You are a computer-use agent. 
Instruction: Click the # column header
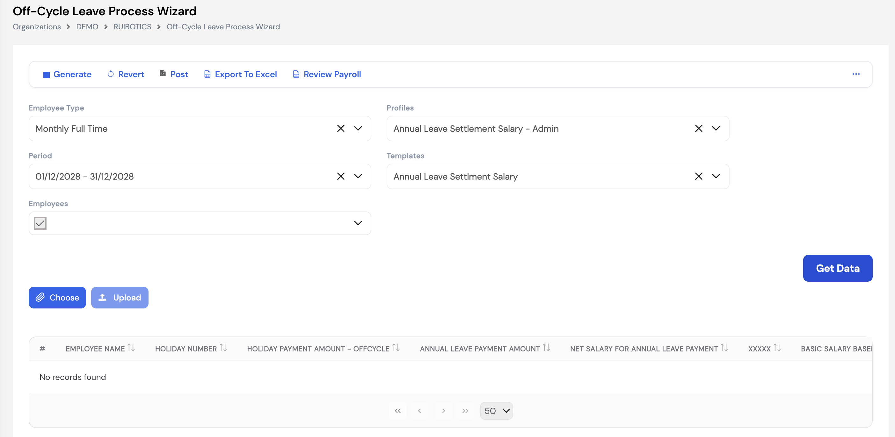click(42, 348)
